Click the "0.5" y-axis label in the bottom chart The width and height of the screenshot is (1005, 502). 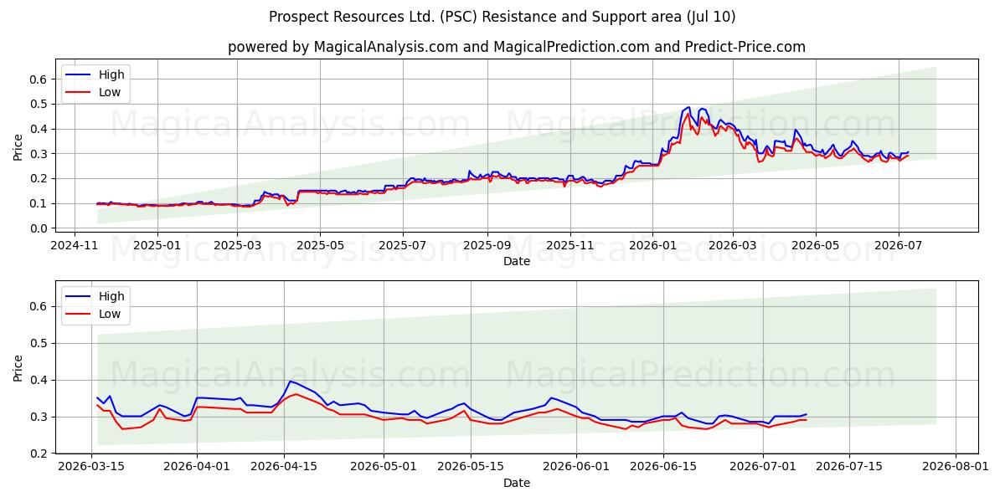tap(40, 343)
